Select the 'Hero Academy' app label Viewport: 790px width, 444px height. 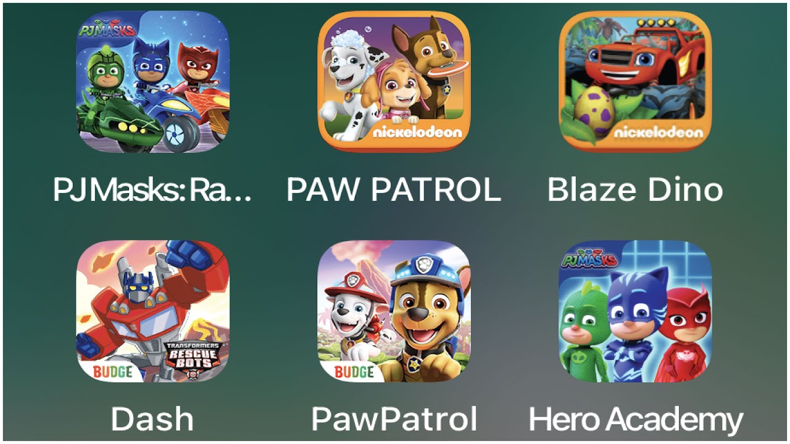pyautogui.click(x=636, y=421)
